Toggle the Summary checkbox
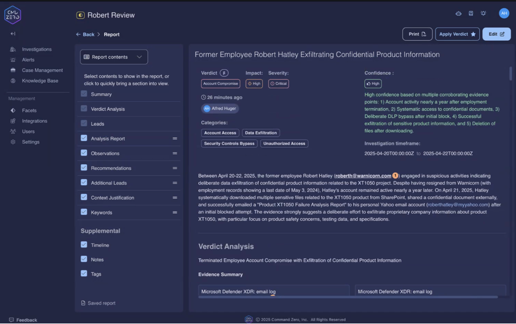This screenshot has width=516, height=324. click(84, 94)
